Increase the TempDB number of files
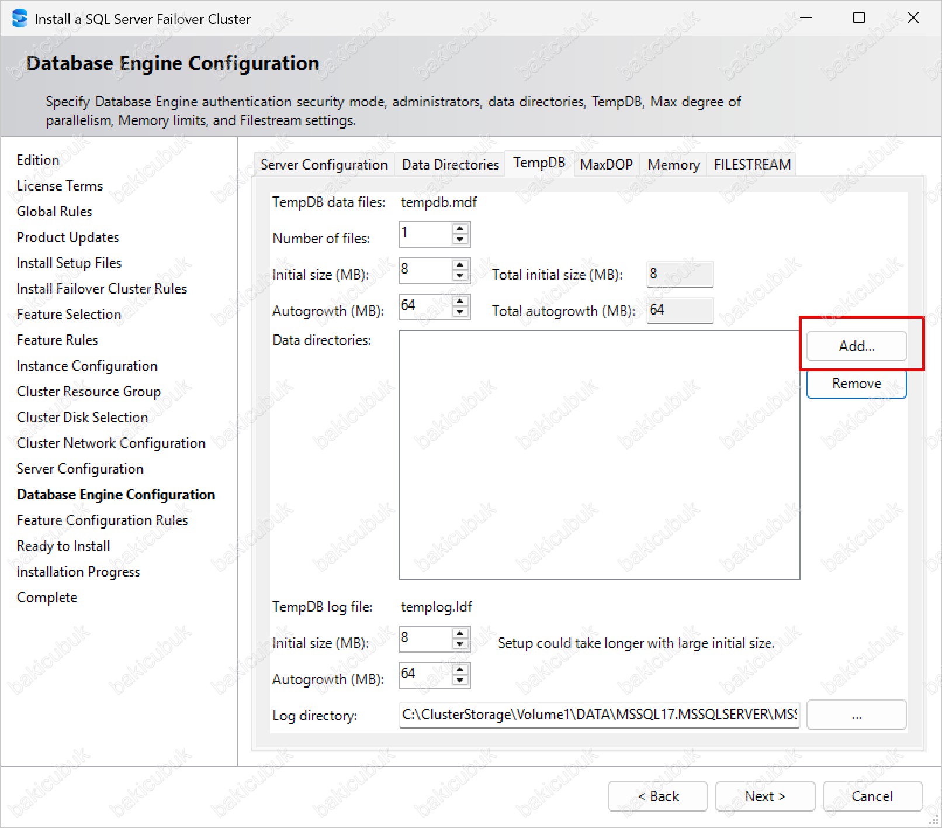Screen dimensions: 942x828 [460, 229]
